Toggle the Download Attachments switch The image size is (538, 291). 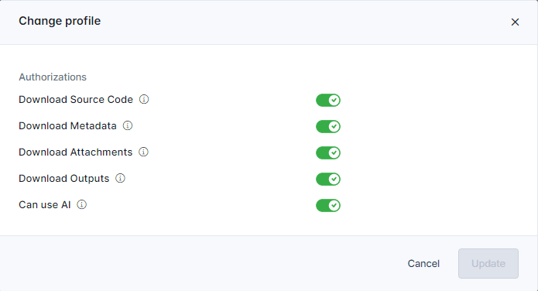point(328,152)
